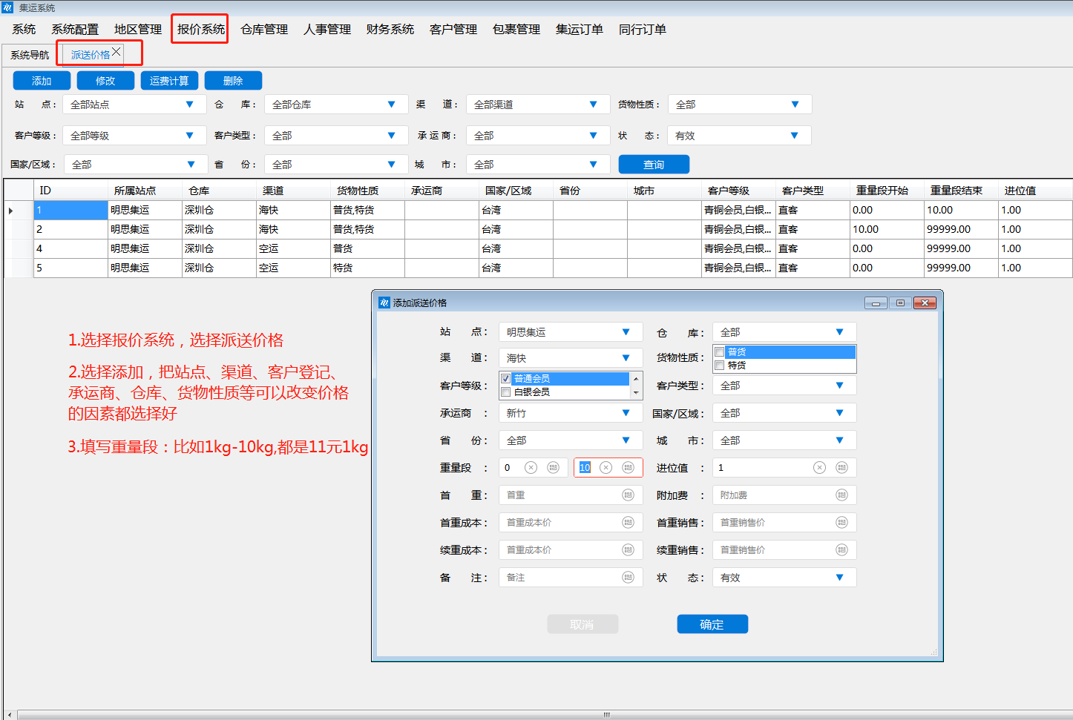Click the 运费计算 button
The width and height of the screenshot is (1073, 720).
point(169,81)
